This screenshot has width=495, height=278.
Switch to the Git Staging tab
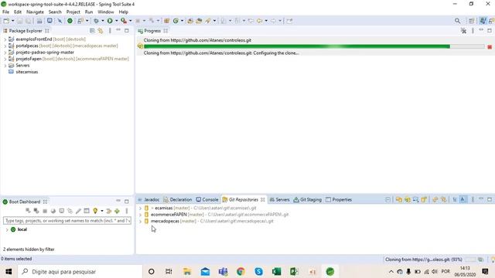(x=308, y=199)
